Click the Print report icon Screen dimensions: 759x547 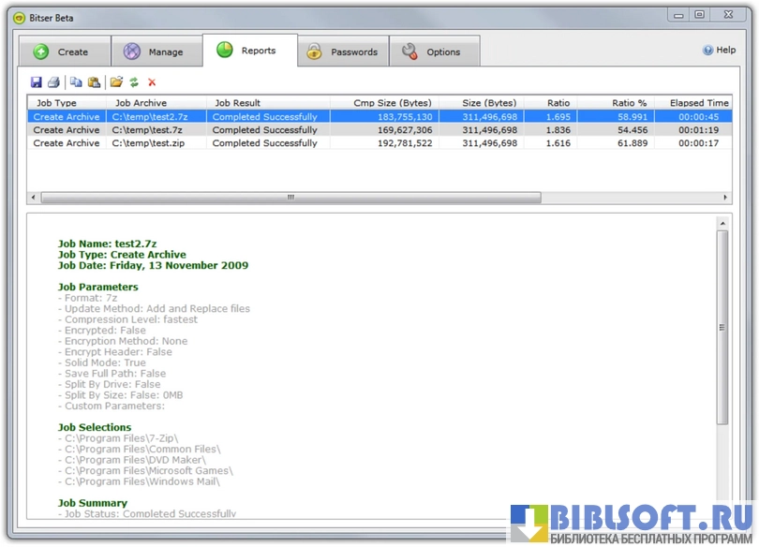coord(54,82)
